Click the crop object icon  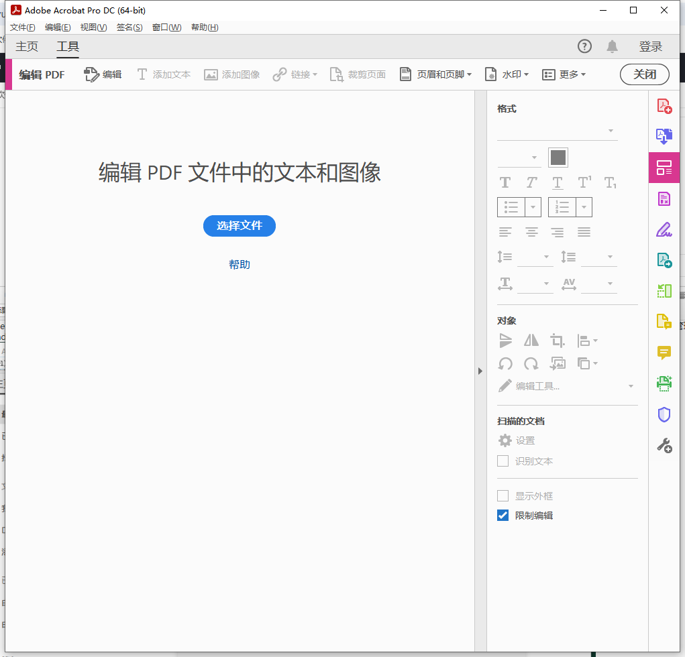(558, 341)
